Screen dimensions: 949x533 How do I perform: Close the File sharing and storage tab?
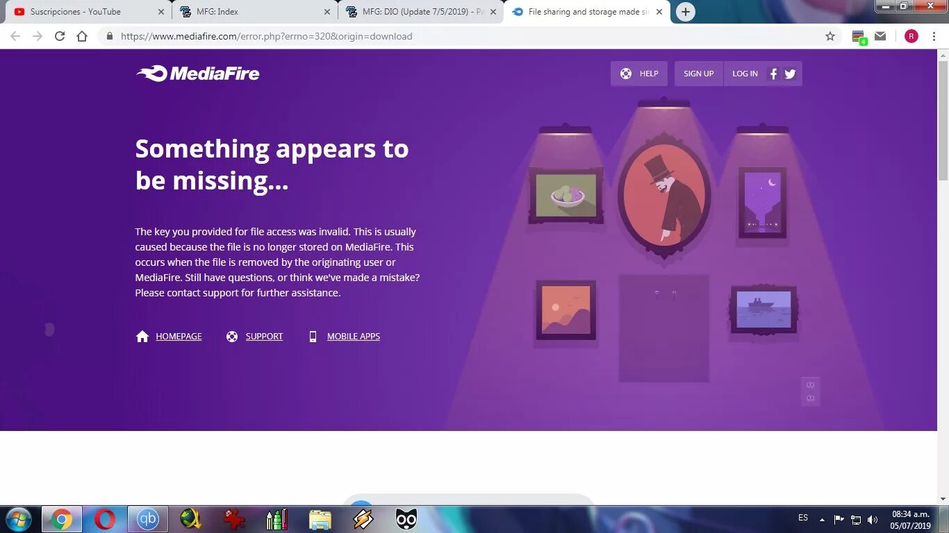coord(659,12)
